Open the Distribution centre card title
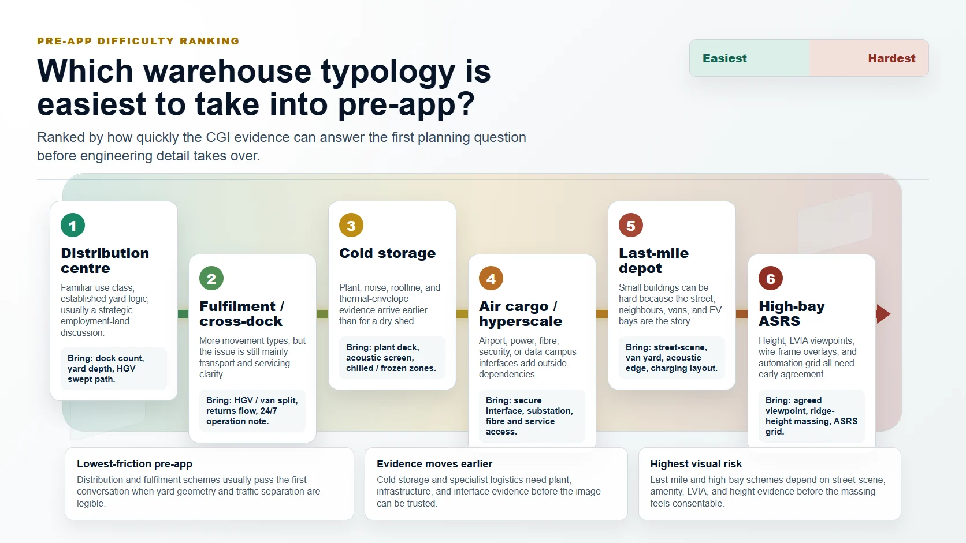The width and height of the screenshot is (966, 543). (x=105, y=261)
